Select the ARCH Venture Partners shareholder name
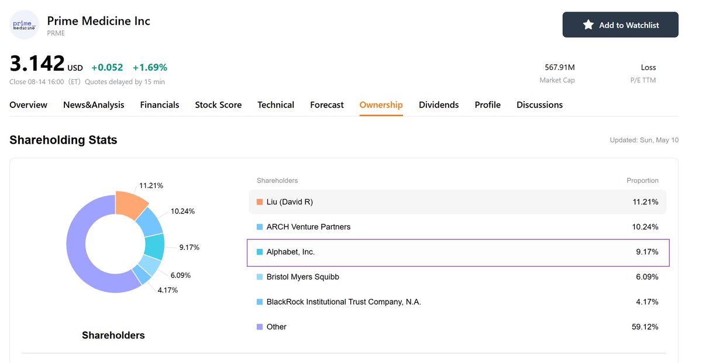This screenshot has width=702, height=363. (x=309, y=227)
